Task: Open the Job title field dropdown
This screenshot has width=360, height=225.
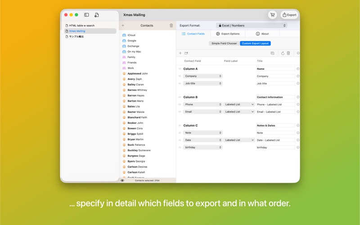Action: (x=203, y=83)
